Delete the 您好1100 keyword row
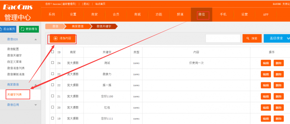The width and height of the screenshot is (290, 124). click(278, 96)
